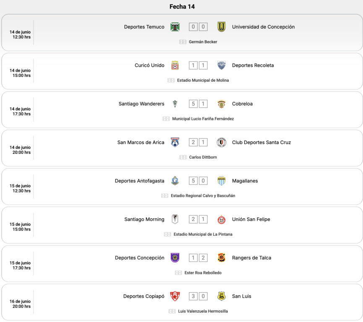Select the Estadio Municipal de La Pintana venue

click(x=203, y=234)
